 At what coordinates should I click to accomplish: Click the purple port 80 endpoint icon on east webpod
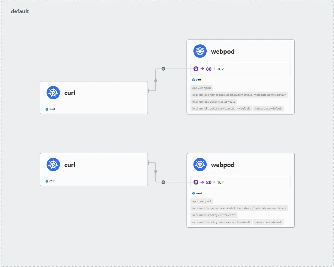(196, 69)
